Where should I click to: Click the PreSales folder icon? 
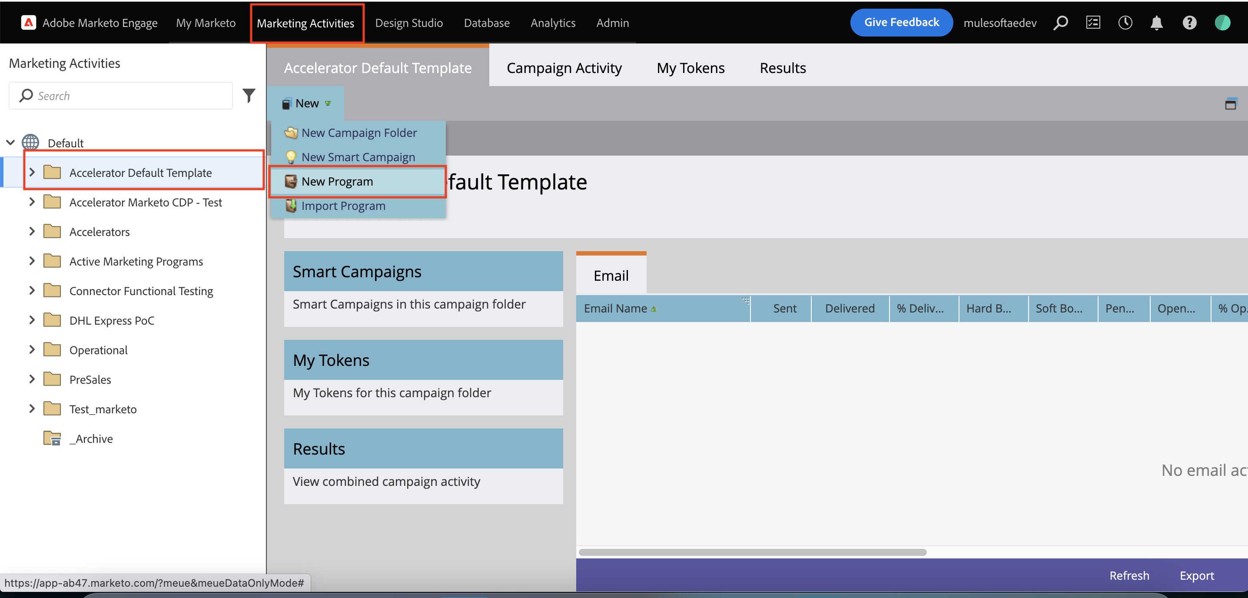(52, 379)
